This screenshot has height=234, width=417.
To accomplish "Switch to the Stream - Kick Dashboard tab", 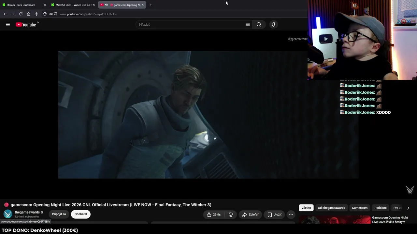I will 23,5.
